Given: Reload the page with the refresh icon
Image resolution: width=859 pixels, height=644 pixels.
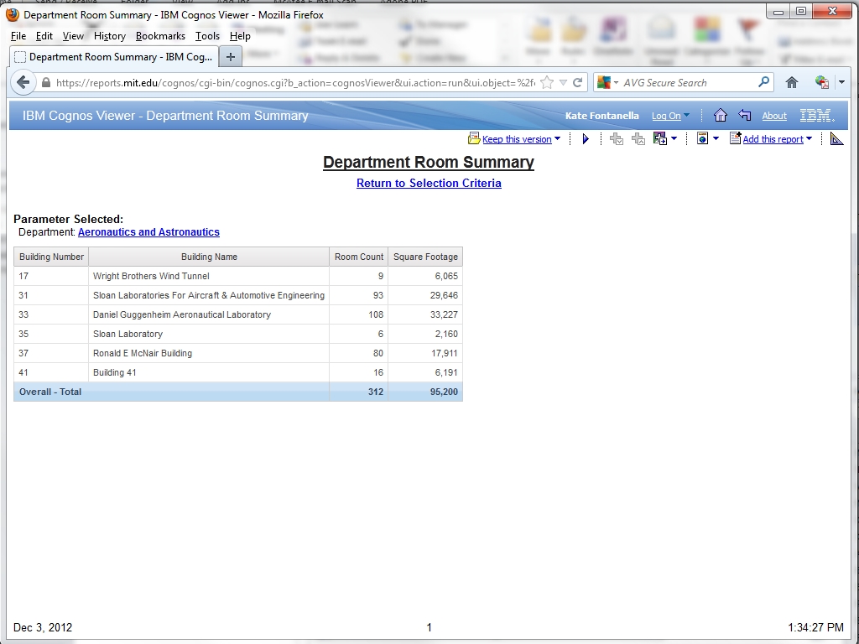Looking at the screenshot, I should pyautogui.click(x=577, y=83).
